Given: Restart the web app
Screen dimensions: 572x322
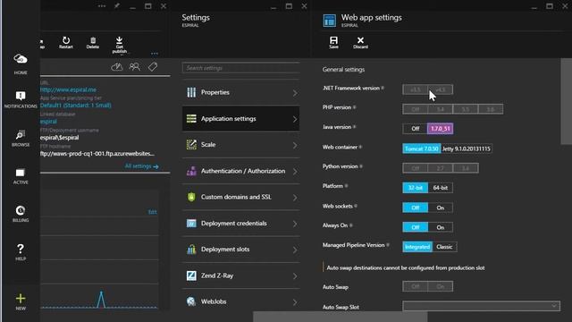Looking at the screenshot, I should point(66,42).
